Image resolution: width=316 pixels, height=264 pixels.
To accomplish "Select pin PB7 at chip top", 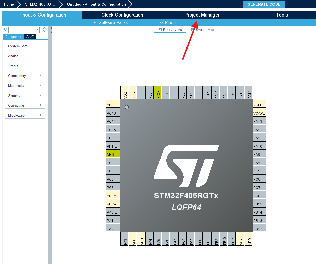I will (x=166, y=92).
